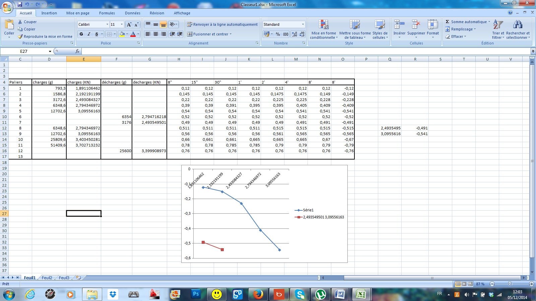Go to the Formules tab
The width and height of the screenshot is (536, 301).
coord(107,13)
